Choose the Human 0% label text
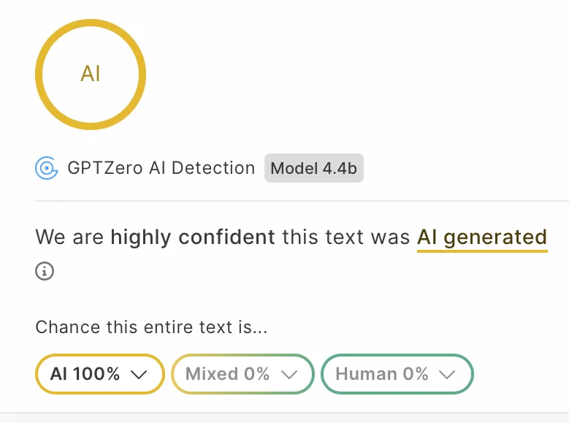The image size is (569, 423). pyautogui.click(x=381, y=374)
